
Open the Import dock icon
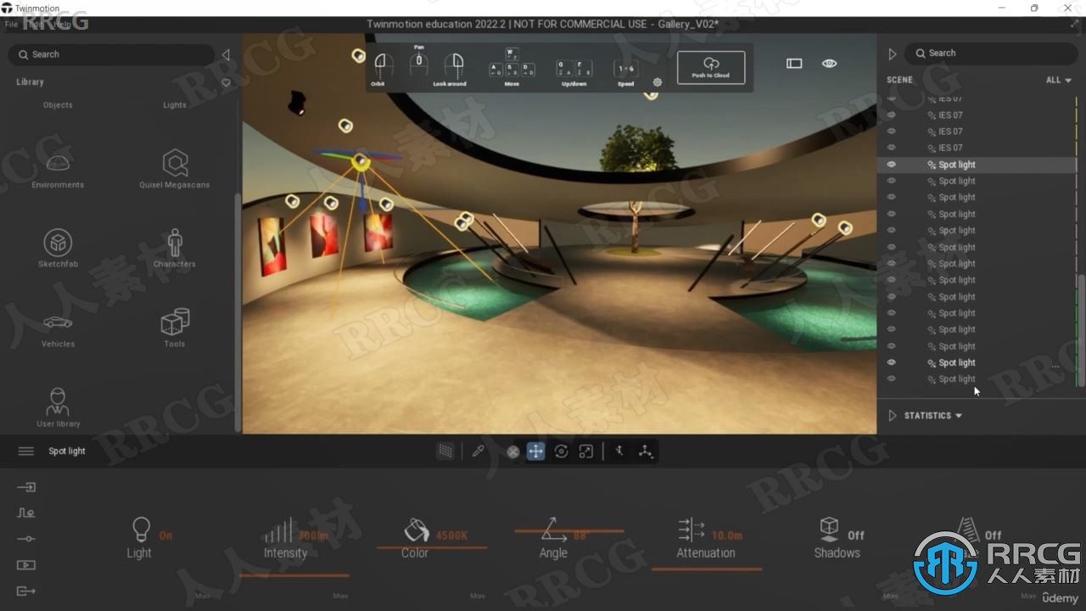point(26,487)
